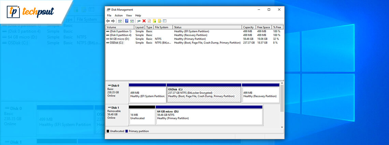
Task: Click the folder with magnifier toolbar icon
Action: click(x=159, y=21)
